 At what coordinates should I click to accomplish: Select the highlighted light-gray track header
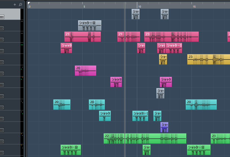[10, 14]
